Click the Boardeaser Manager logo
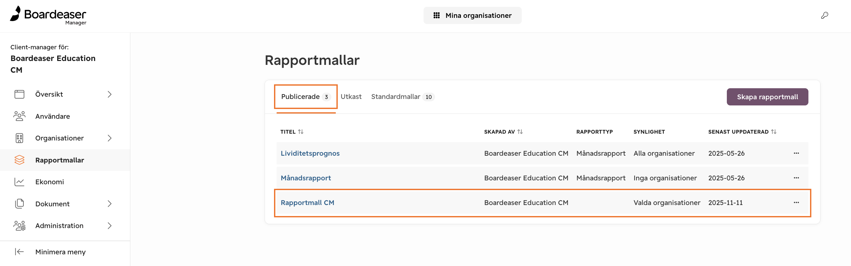Image resolution: width=851 pixels, height=266 pixels. 48,15
